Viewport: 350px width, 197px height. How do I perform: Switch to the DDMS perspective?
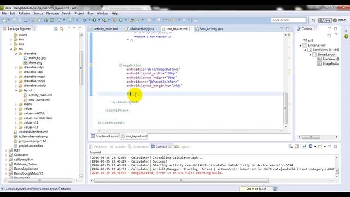click(340, 20)
